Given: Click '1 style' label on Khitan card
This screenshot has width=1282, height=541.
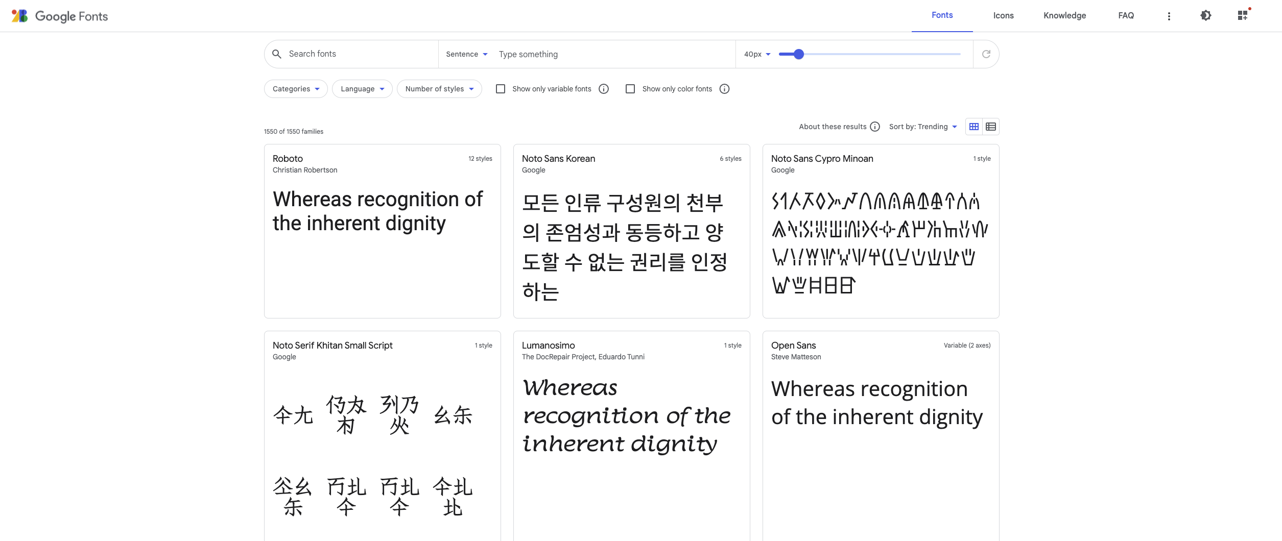Looking at the screenshot, I should click(483, 346).
